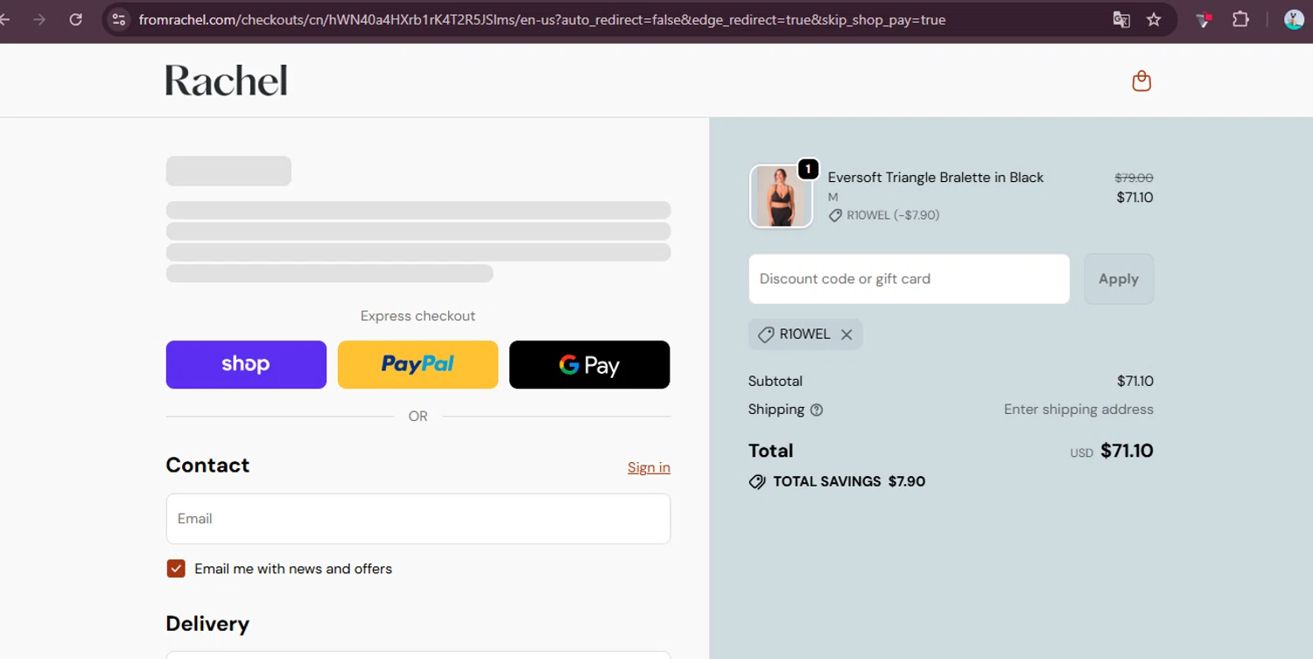Select the TOTAL SAVINGS $7.90 text
Viewport: 1313px width, 659px height.
tap(849, 481)
